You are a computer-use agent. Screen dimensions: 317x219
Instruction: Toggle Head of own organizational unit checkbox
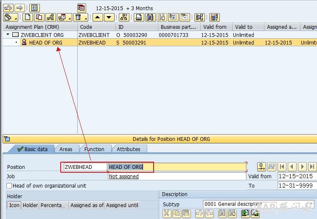(x=9, y=185)
